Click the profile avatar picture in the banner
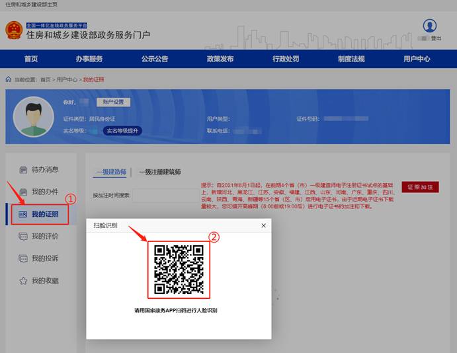Screen dimensions: 457x353 coord(33,116)
